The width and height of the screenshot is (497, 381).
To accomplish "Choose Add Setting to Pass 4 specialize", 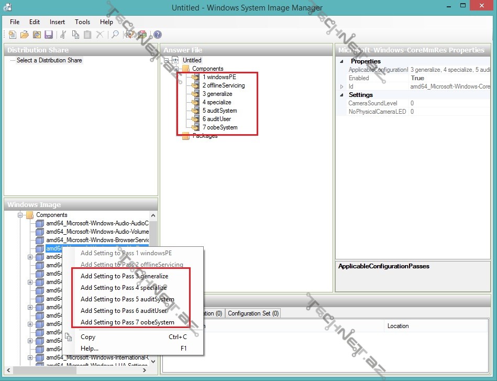I will pyautogui.click(x=124, y=288).
